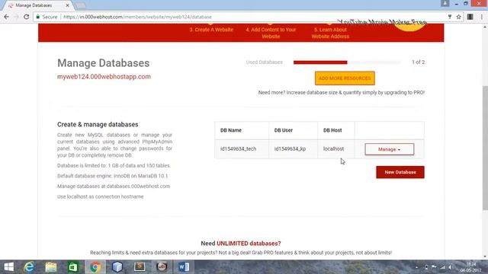The width and height of the screenshot is (488, 274).
Task: Switch to Google Chrome in the taskbar
Action: point(95,267)
